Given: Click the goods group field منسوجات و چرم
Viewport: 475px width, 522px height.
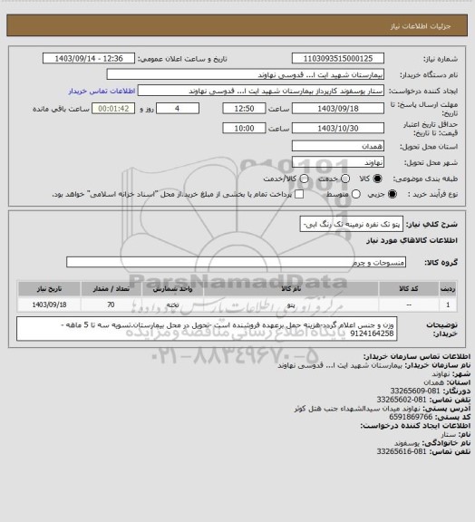Looking at the screenshot, I should (x=236, y=262).
